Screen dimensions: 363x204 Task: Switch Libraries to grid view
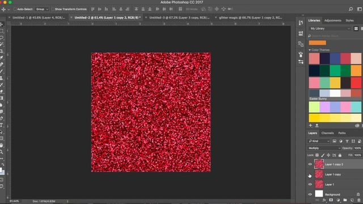coord(356,28)
